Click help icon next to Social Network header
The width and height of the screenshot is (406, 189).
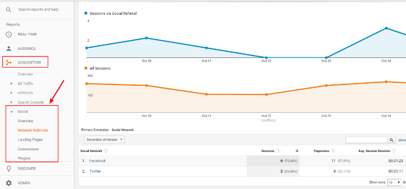click(106, 150)
